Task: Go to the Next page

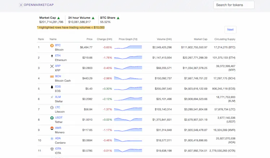Action: [230, 30]
